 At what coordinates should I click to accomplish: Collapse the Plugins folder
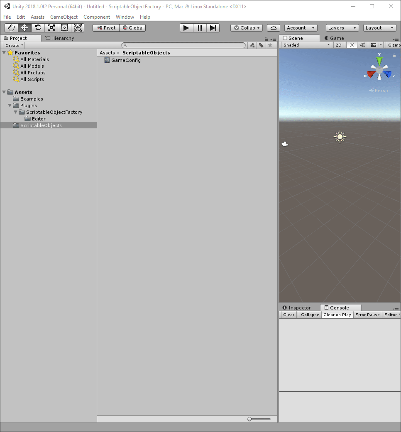click(10, 105)
